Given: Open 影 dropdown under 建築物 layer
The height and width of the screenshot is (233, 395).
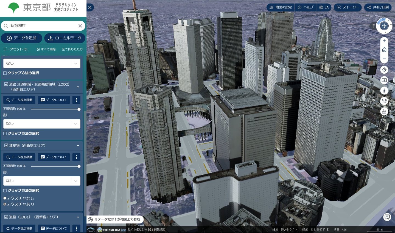Looking at the screenshot, I should (42, 181).
